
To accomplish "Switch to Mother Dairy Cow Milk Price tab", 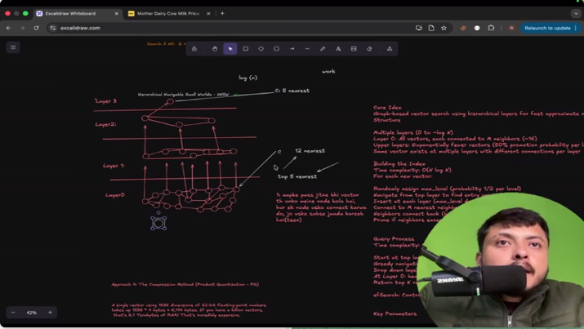I will [x=168, y=13].
